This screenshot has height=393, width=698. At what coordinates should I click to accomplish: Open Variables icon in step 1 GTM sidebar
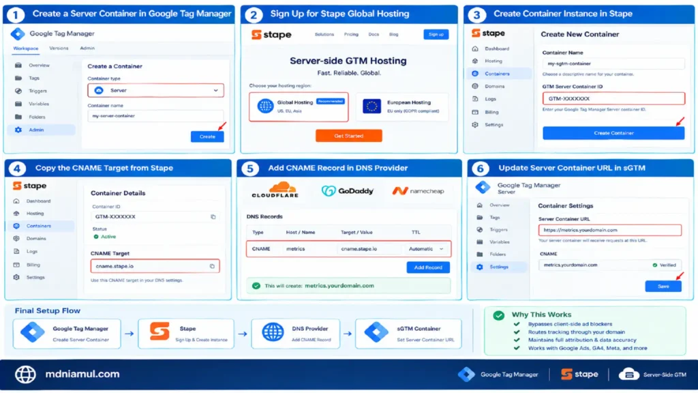[x=18, y=104]
